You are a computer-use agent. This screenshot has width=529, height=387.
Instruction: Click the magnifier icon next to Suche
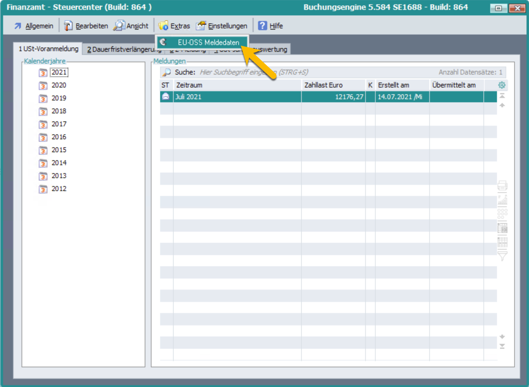167,72
